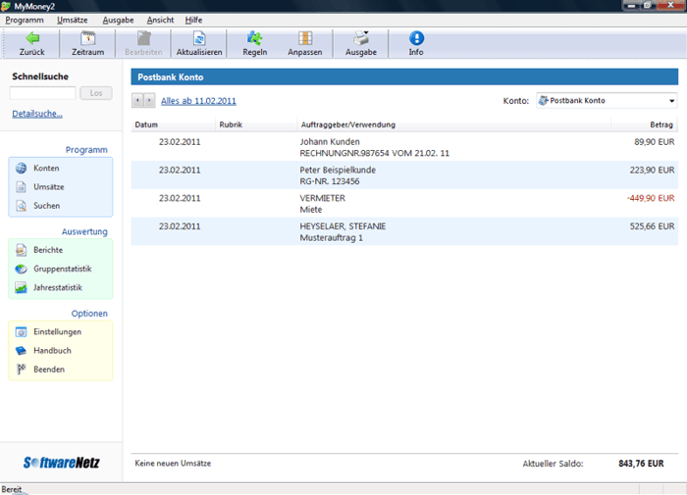Click Beenden flag icon in sidebar
Viewport: 687px width, 495px height.
pyautogui.click(x=21, y=370)
